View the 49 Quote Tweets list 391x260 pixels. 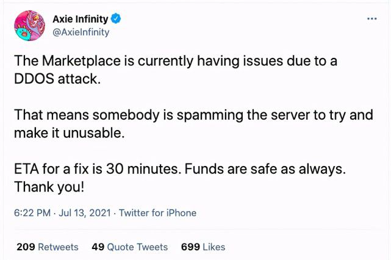[130, 247]
